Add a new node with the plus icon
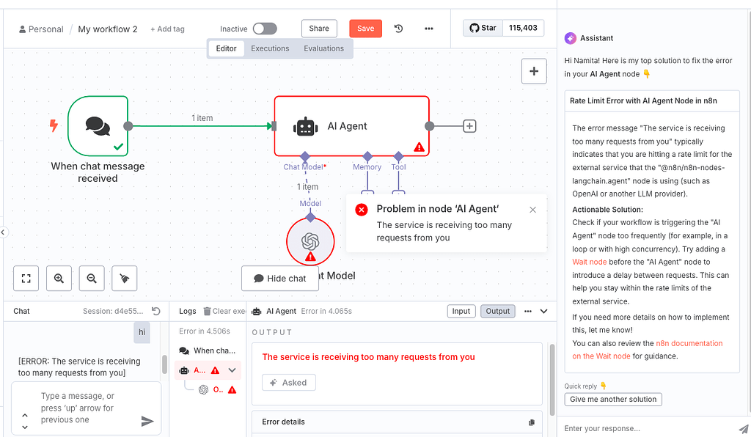 click(534, 70)
